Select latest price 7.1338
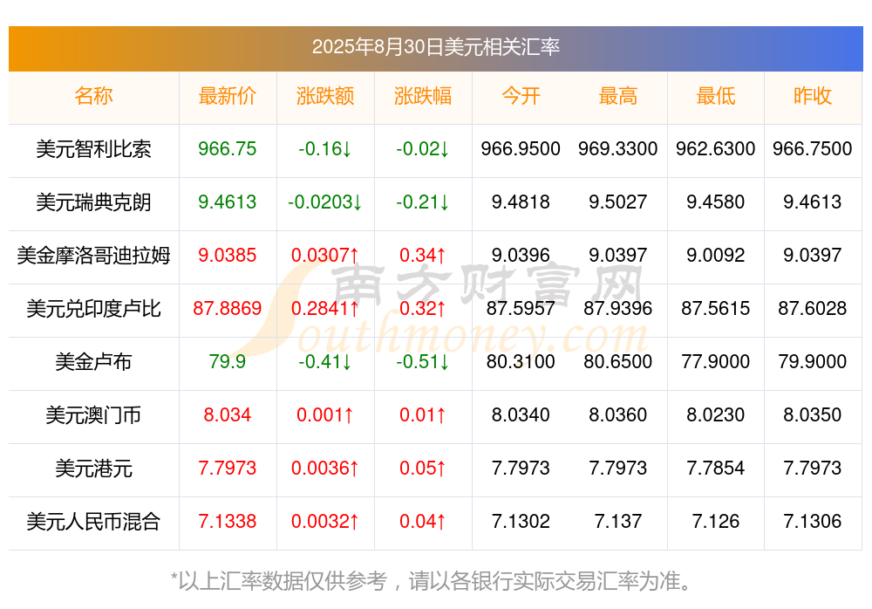872x609 pixels. pos(227,522)
